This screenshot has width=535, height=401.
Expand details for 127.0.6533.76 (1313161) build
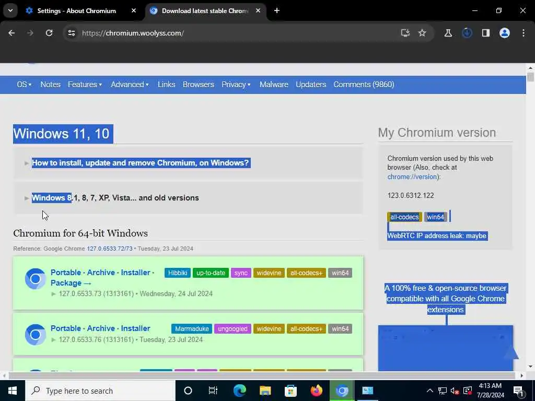[54, 339]
